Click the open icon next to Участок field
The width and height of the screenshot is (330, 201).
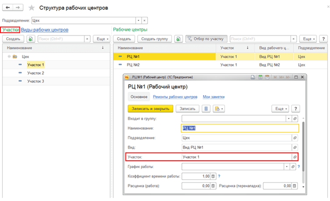(x=295, y=157)
